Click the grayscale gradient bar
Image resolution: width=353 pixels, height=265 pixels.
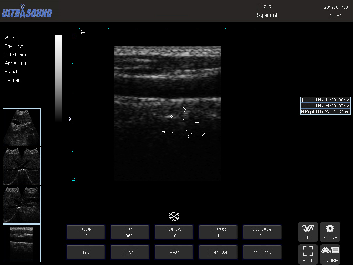59,78
